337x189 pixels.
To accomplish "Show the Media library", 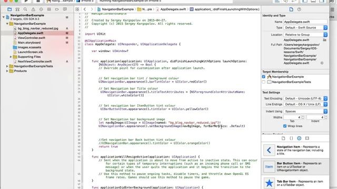I will (307, 138).
